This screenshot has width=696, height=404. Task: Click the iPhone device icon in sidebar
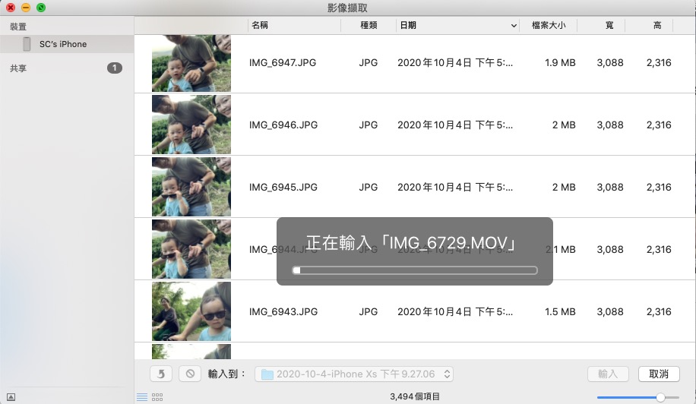coord(27,44)
